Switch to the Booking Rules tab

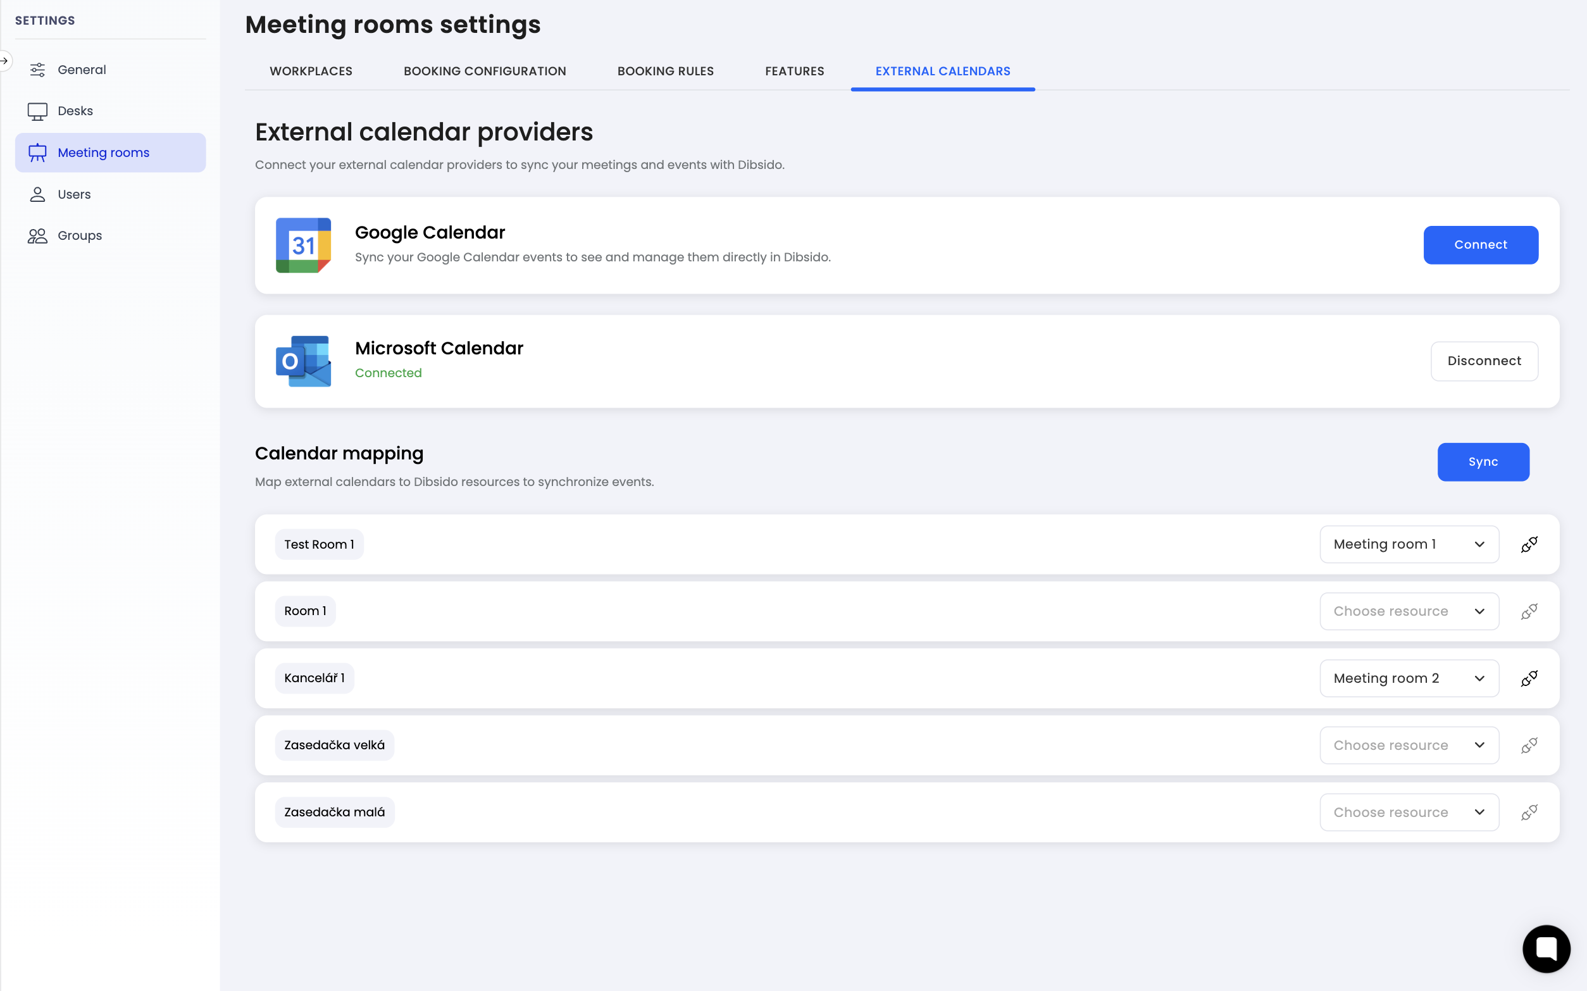click(665, 71)
